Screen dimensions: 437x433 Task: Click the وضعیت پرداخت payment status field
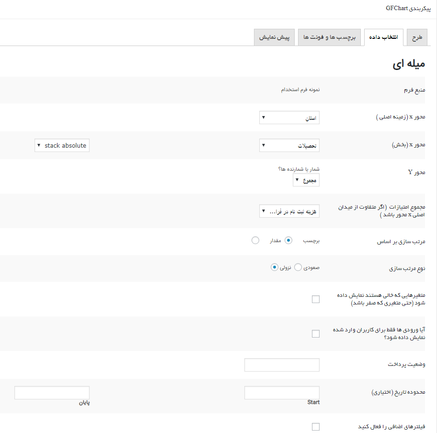coord(282,365)
